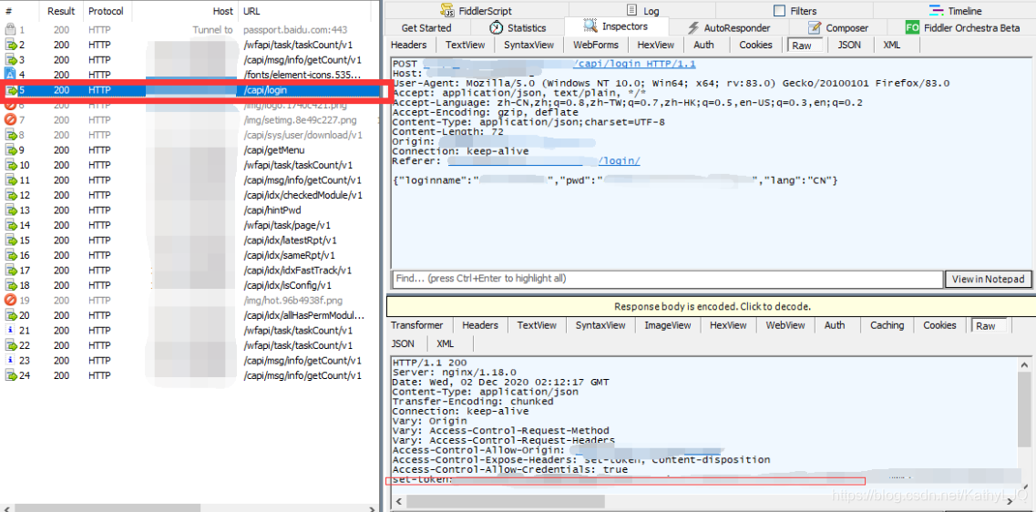The width and height of the screenshot is (1036, 512).
Task: Tick the Filters checkbox icon
Action: [780, 11]
